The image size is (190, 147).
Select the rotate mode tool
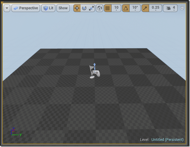pyautogui.click(x=84, y=8)
